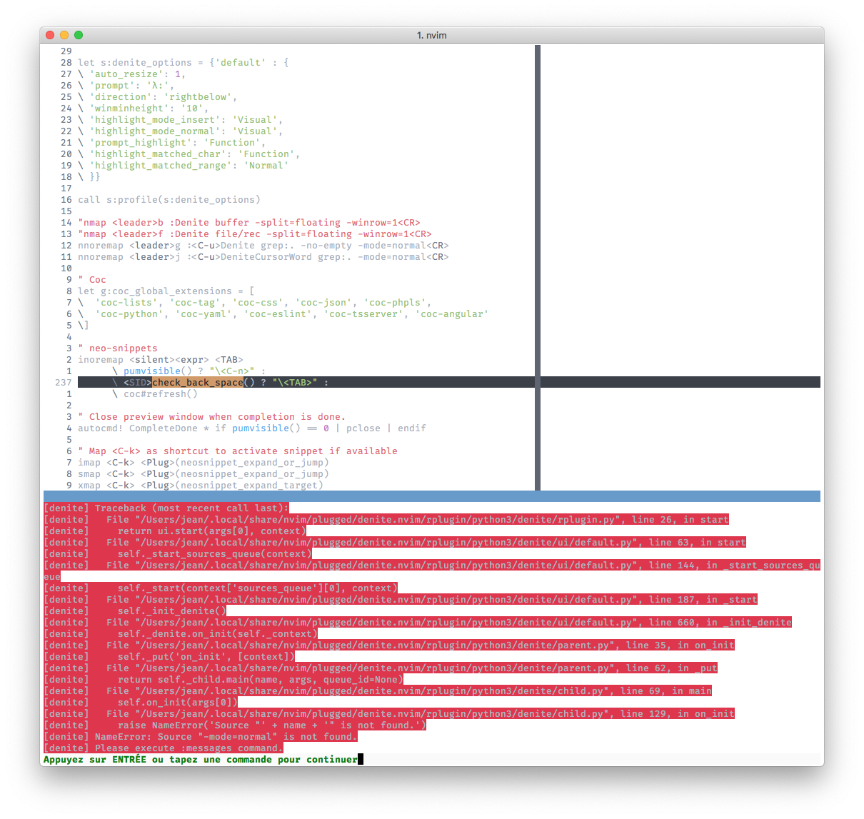
Task: Click the NameError: Source not found message
Action: [200, 736]
